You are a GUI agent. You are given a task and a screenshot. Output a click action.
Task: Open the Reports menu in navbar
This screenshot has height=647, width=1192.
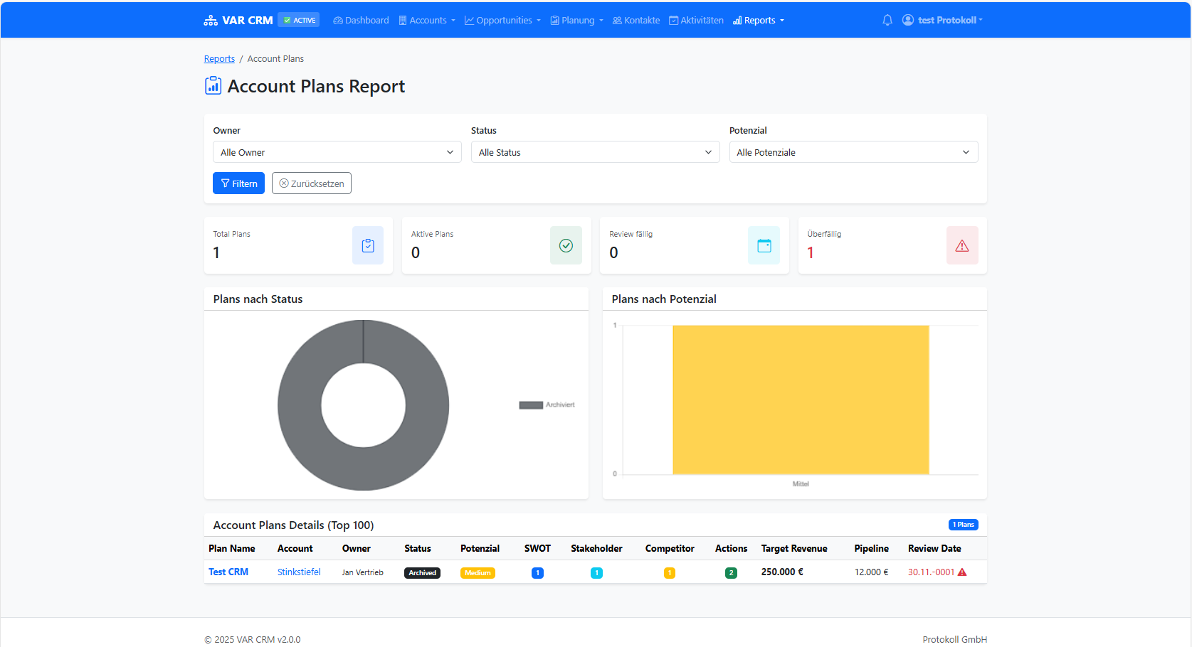pos(759,20)
